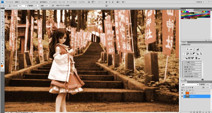Collapse the グループ1 group triangle
The width and height of the screenshot is (212, 113).
point(184,90)
